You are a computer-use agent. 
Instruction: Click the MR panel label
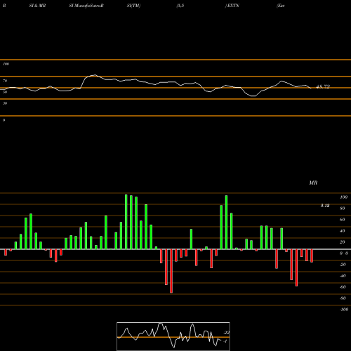coord(313,183)
